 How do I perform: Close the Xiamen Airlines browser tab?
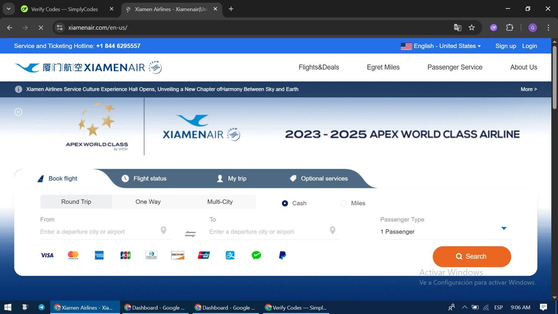tap(215, 9)
